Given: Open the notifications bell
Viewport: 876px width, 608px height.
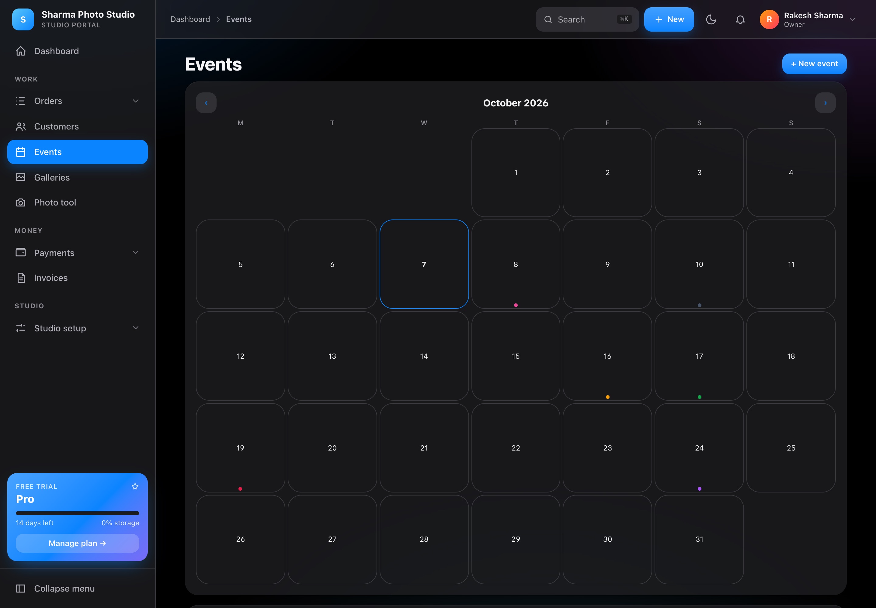Looking at the screenshot, I should pos(740,19).
